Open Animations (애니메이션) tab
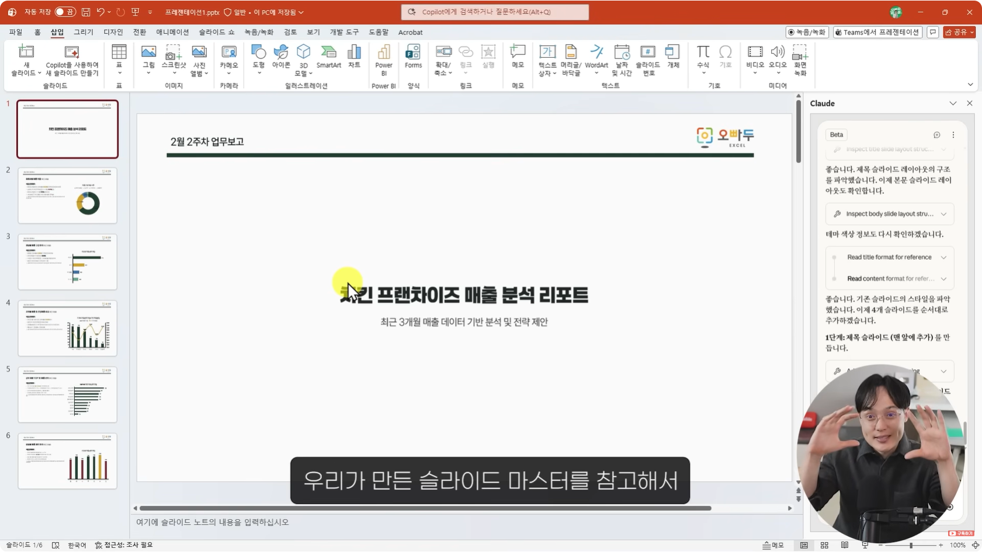Screen dimensions: 982x552 tap(172, 32)
